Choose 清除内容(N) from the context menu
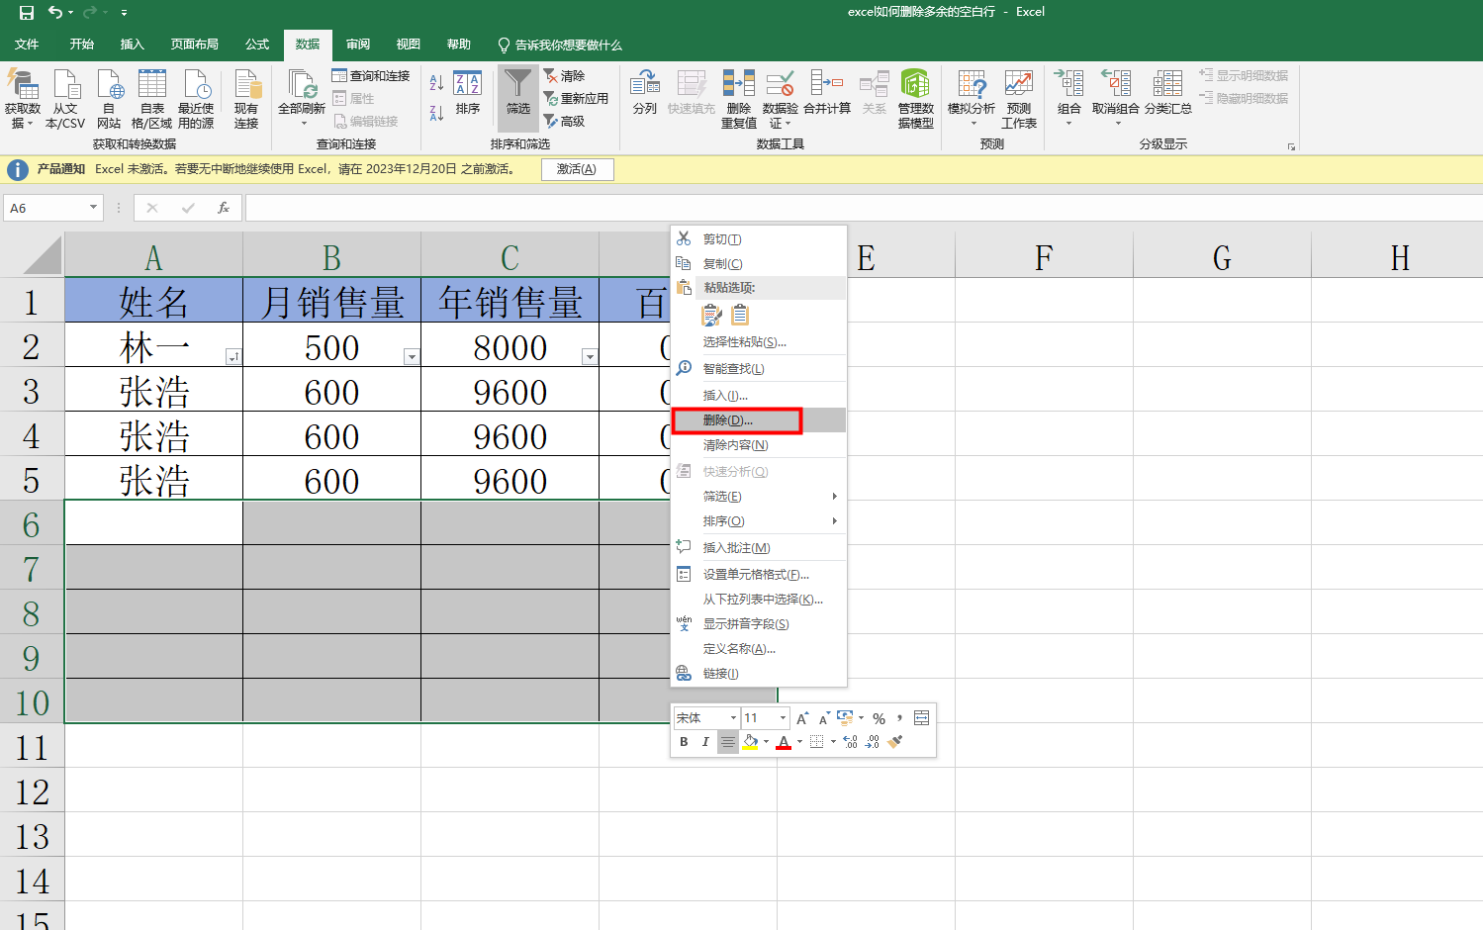 [x=758, y=445]
